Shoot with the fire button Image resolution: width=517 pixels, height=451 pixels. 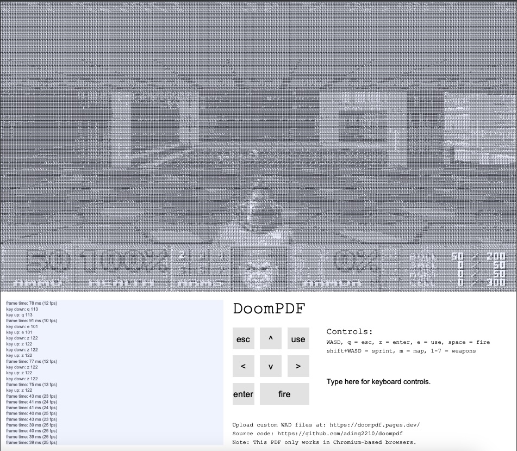(284, 393)
